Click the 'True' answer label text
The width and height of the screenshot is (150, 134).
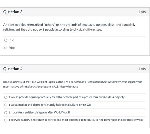coord(11,40)
